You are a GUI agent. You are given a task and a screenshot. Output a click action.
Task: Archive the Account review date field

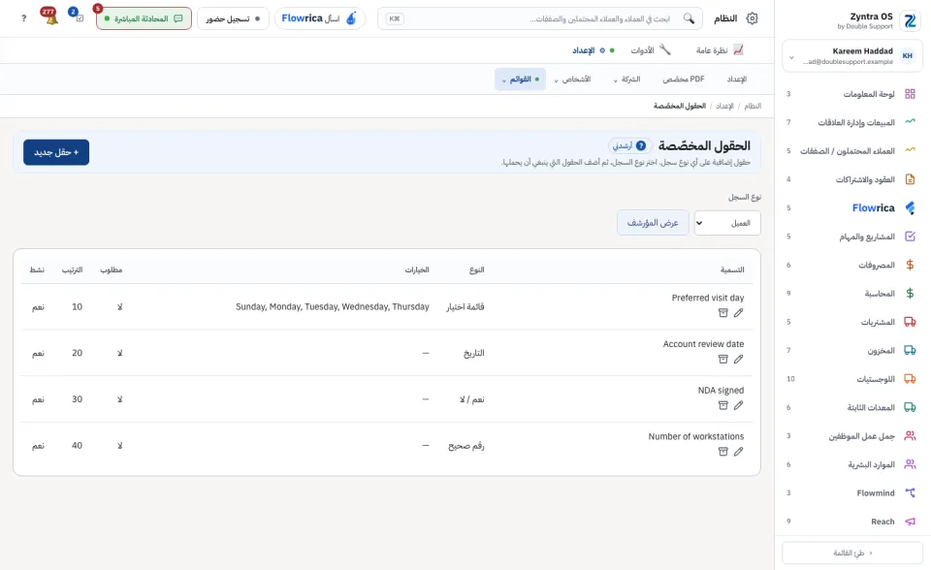pos(723,360)
